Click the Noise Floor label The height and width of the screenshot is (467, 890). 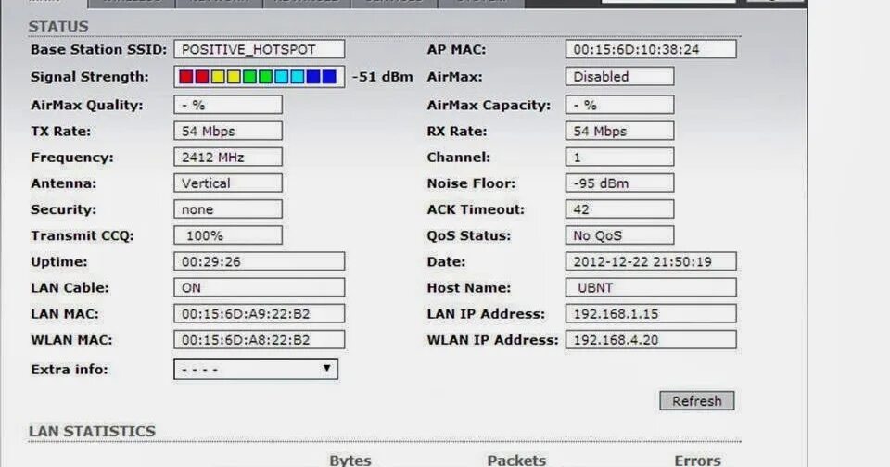tap(471, 183)
